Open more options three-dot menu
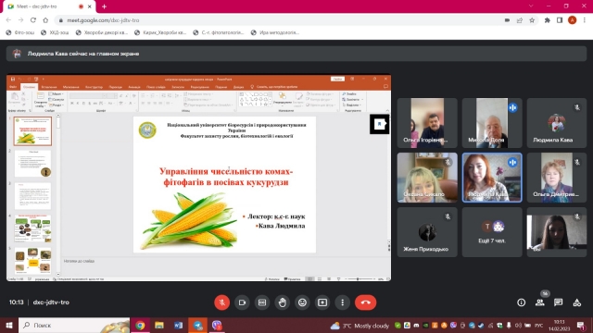The height and width of the screenshot is (333, 593). [342, 302]
